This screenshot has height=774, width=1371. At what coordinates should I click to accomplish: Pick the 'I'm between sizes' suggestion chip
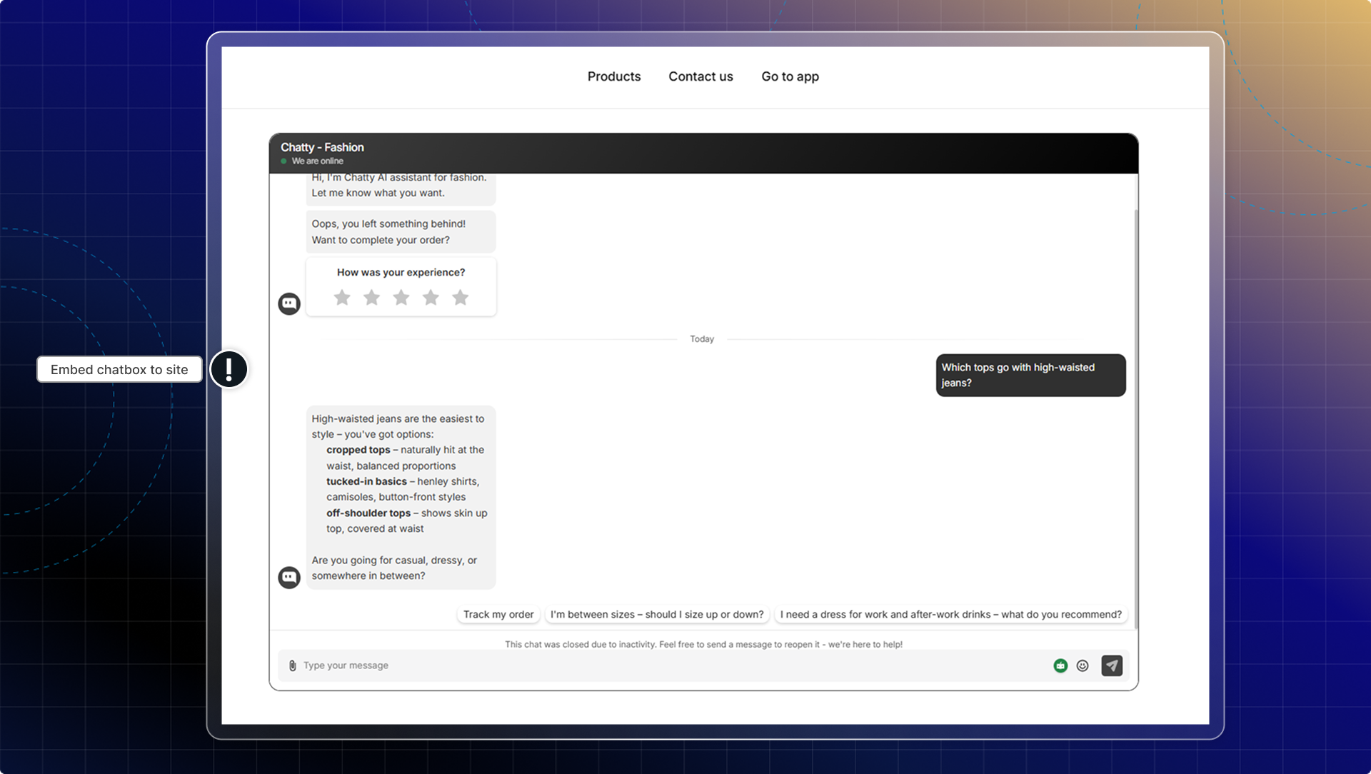point(657,614)
